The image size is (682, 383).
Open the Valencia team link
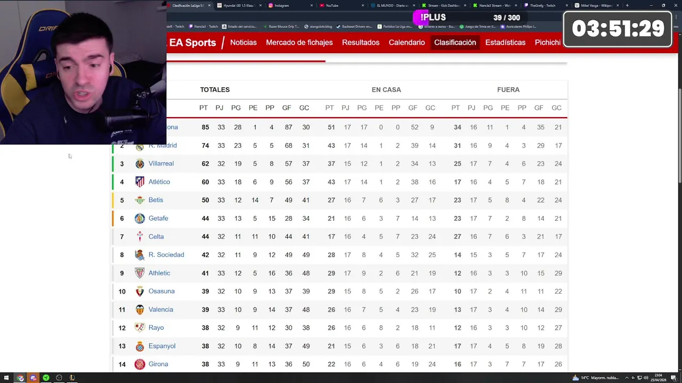[x=160, y=310]
